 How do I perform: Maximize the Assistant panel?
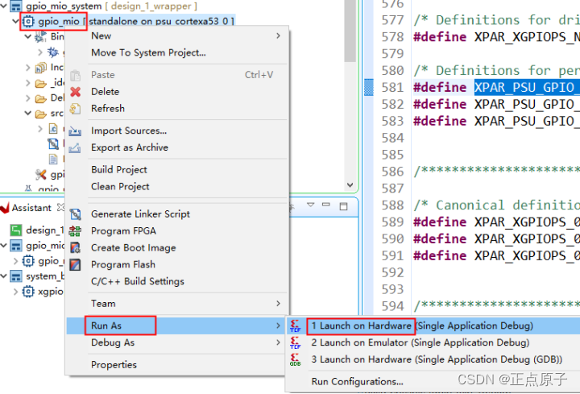344,206
